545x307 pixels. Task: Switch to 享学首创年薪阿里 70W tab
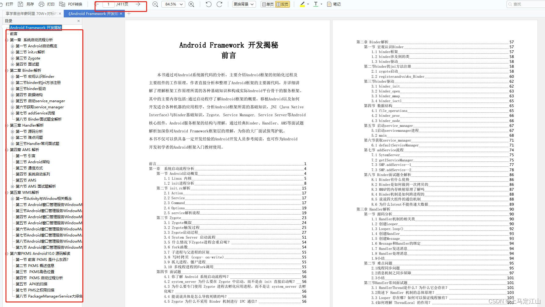click(x=31, y=14)
